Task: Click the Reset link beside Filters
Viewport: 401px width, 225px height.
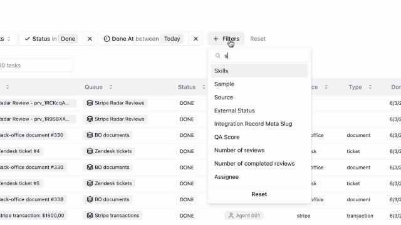Action: click(x=258, y=39)
